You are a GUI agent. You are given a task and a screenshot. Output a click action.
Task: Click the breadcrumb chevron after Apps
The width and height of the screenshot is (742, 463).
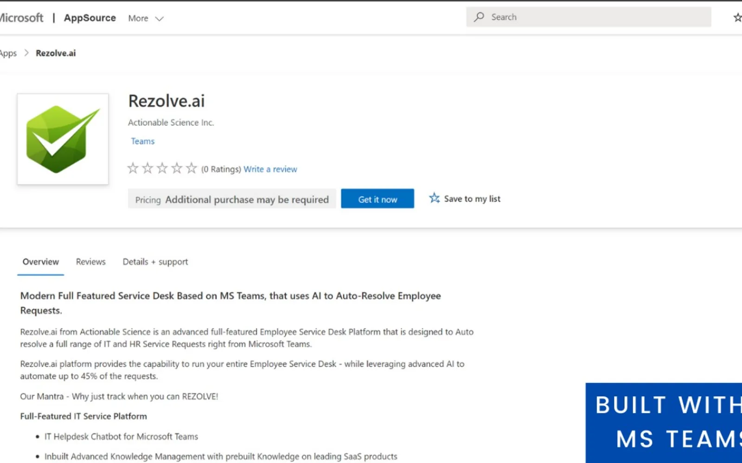[26, 53]
